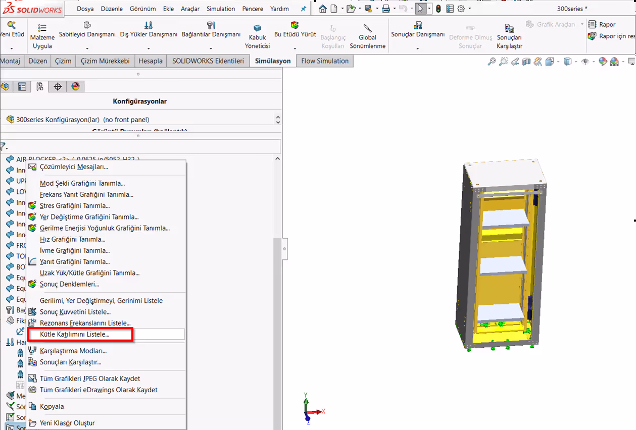Click the feature tree vertical scrollbar
Viewport: 636px width, 430px height.
coord(277,333)
